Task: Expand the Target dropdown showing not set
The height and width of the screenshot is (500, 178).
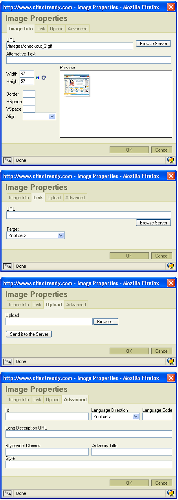Action: coord(35,235)
